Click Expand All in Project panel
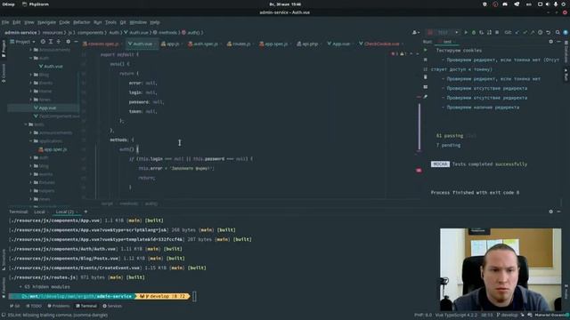Screen dimensions: 570x320 51,42
